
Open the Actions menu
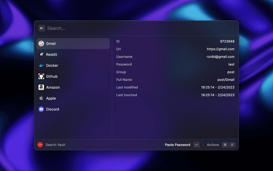[213, 145]
